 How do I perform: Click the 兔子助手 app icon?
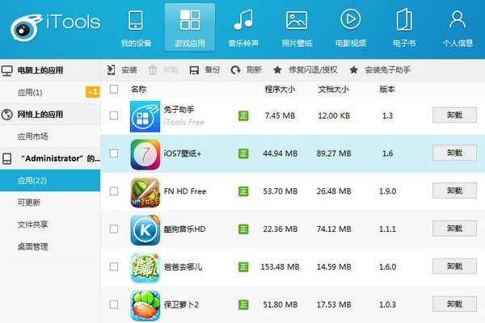[145, 116]
